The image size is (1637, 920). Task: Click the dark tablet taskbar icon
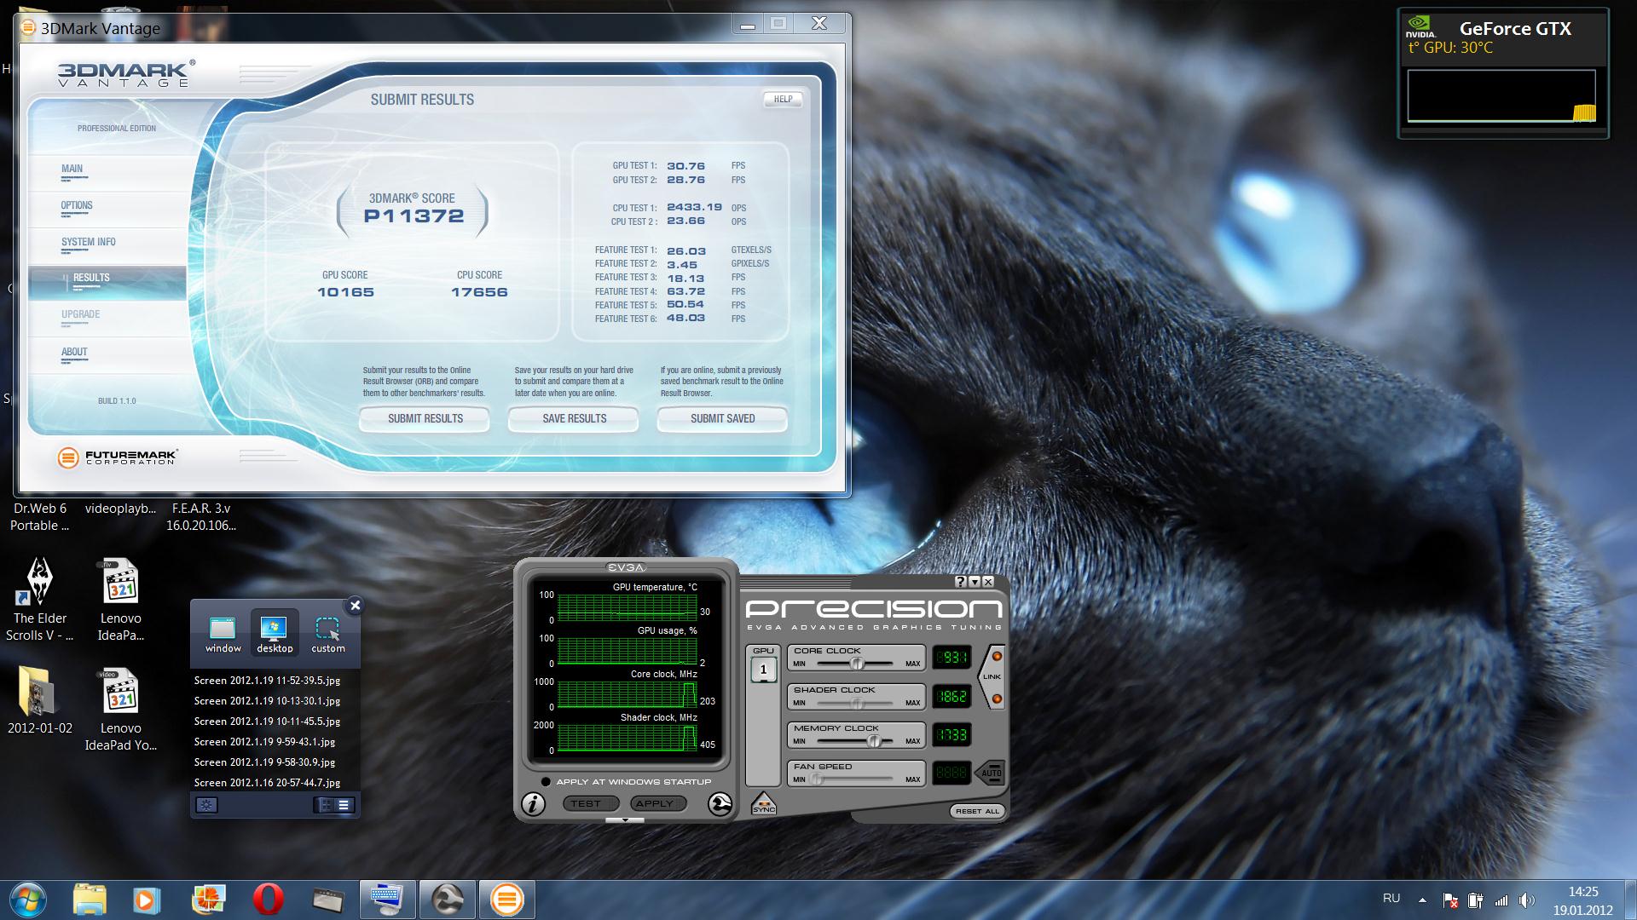pyautogui.click(x=328, y=900)
